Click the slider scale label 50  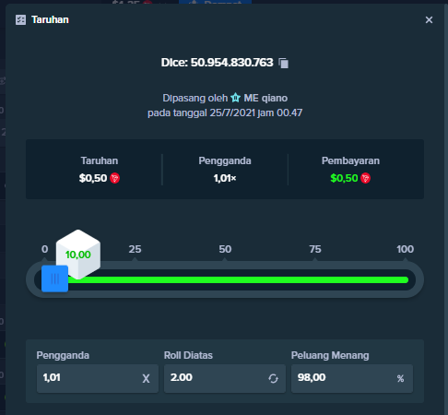[225, 249]
